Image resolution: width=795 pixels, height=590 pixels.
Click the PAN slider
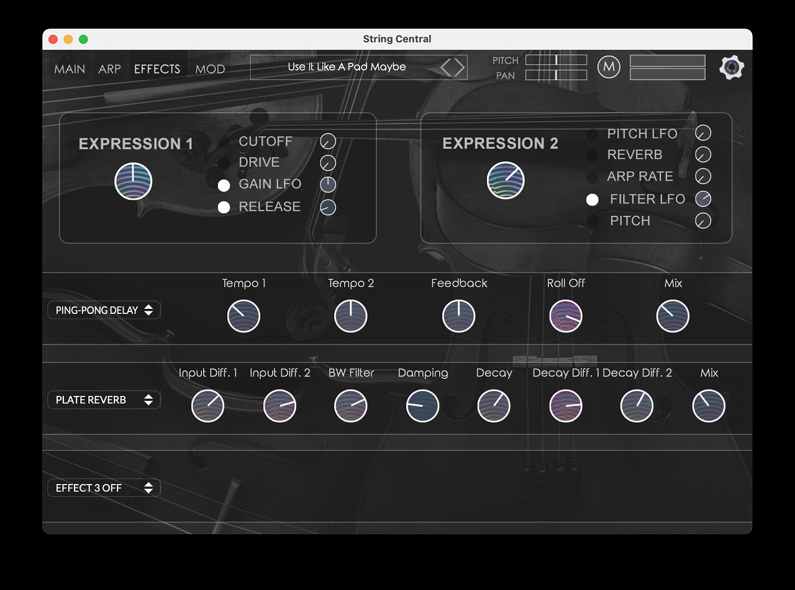pos(556,75)
